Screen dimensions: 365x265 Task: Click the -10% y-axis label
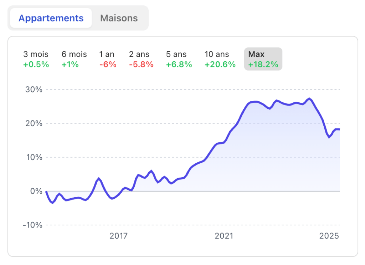[32, 225]
